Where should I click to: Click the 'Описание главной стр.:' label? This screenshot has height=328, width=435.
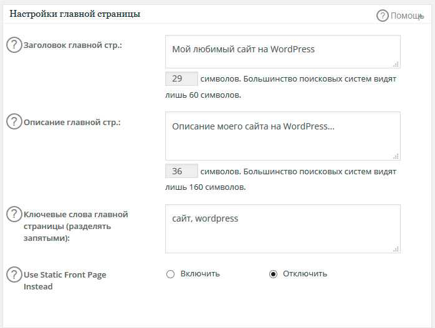tap(72, 122)
